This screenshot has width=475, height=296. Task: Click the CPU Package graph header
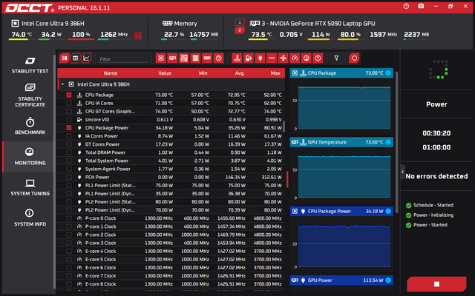[341, 73]
